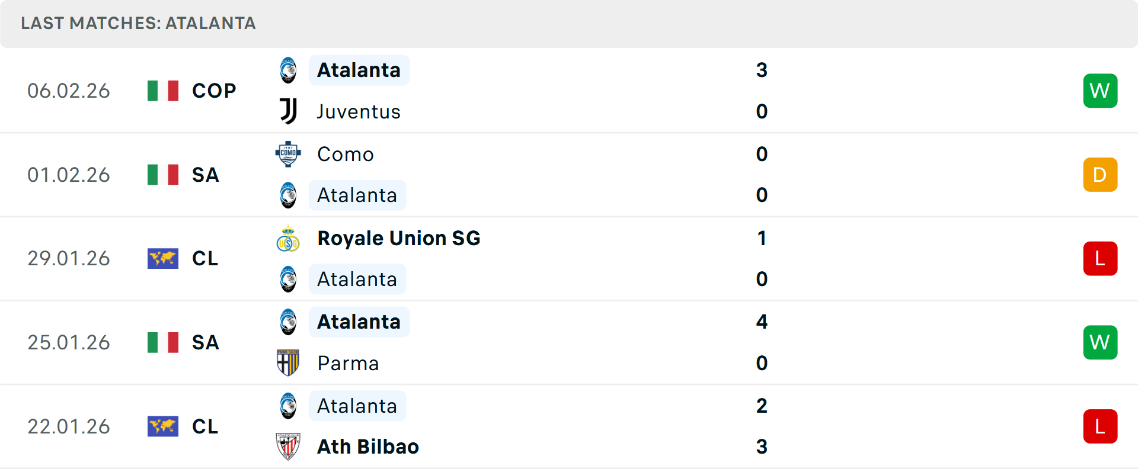Click Atalanta crest in the Juventus match
This screenshot has height=469, width=1138.
[288, 70]
